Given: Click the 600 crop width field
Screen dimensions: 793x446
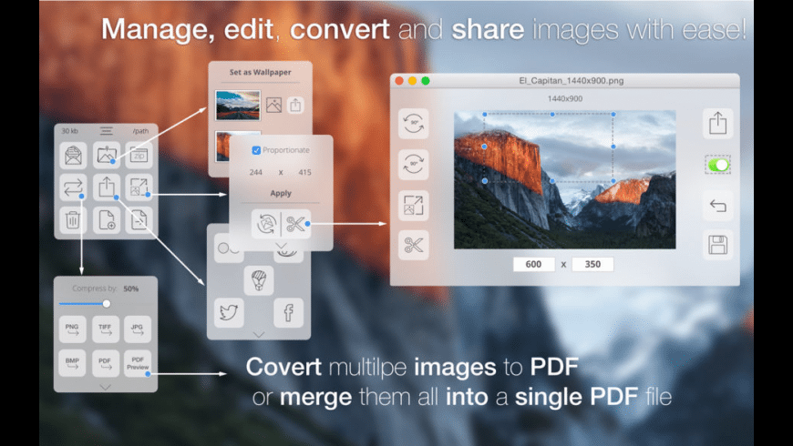Looking at the screenshot, I should pyautogui.click(x=533, y=264).
